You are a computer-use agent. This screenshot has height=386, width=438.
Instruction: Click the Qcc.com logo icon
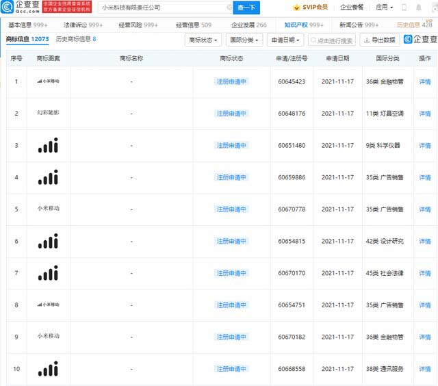[x=7, y=7]
